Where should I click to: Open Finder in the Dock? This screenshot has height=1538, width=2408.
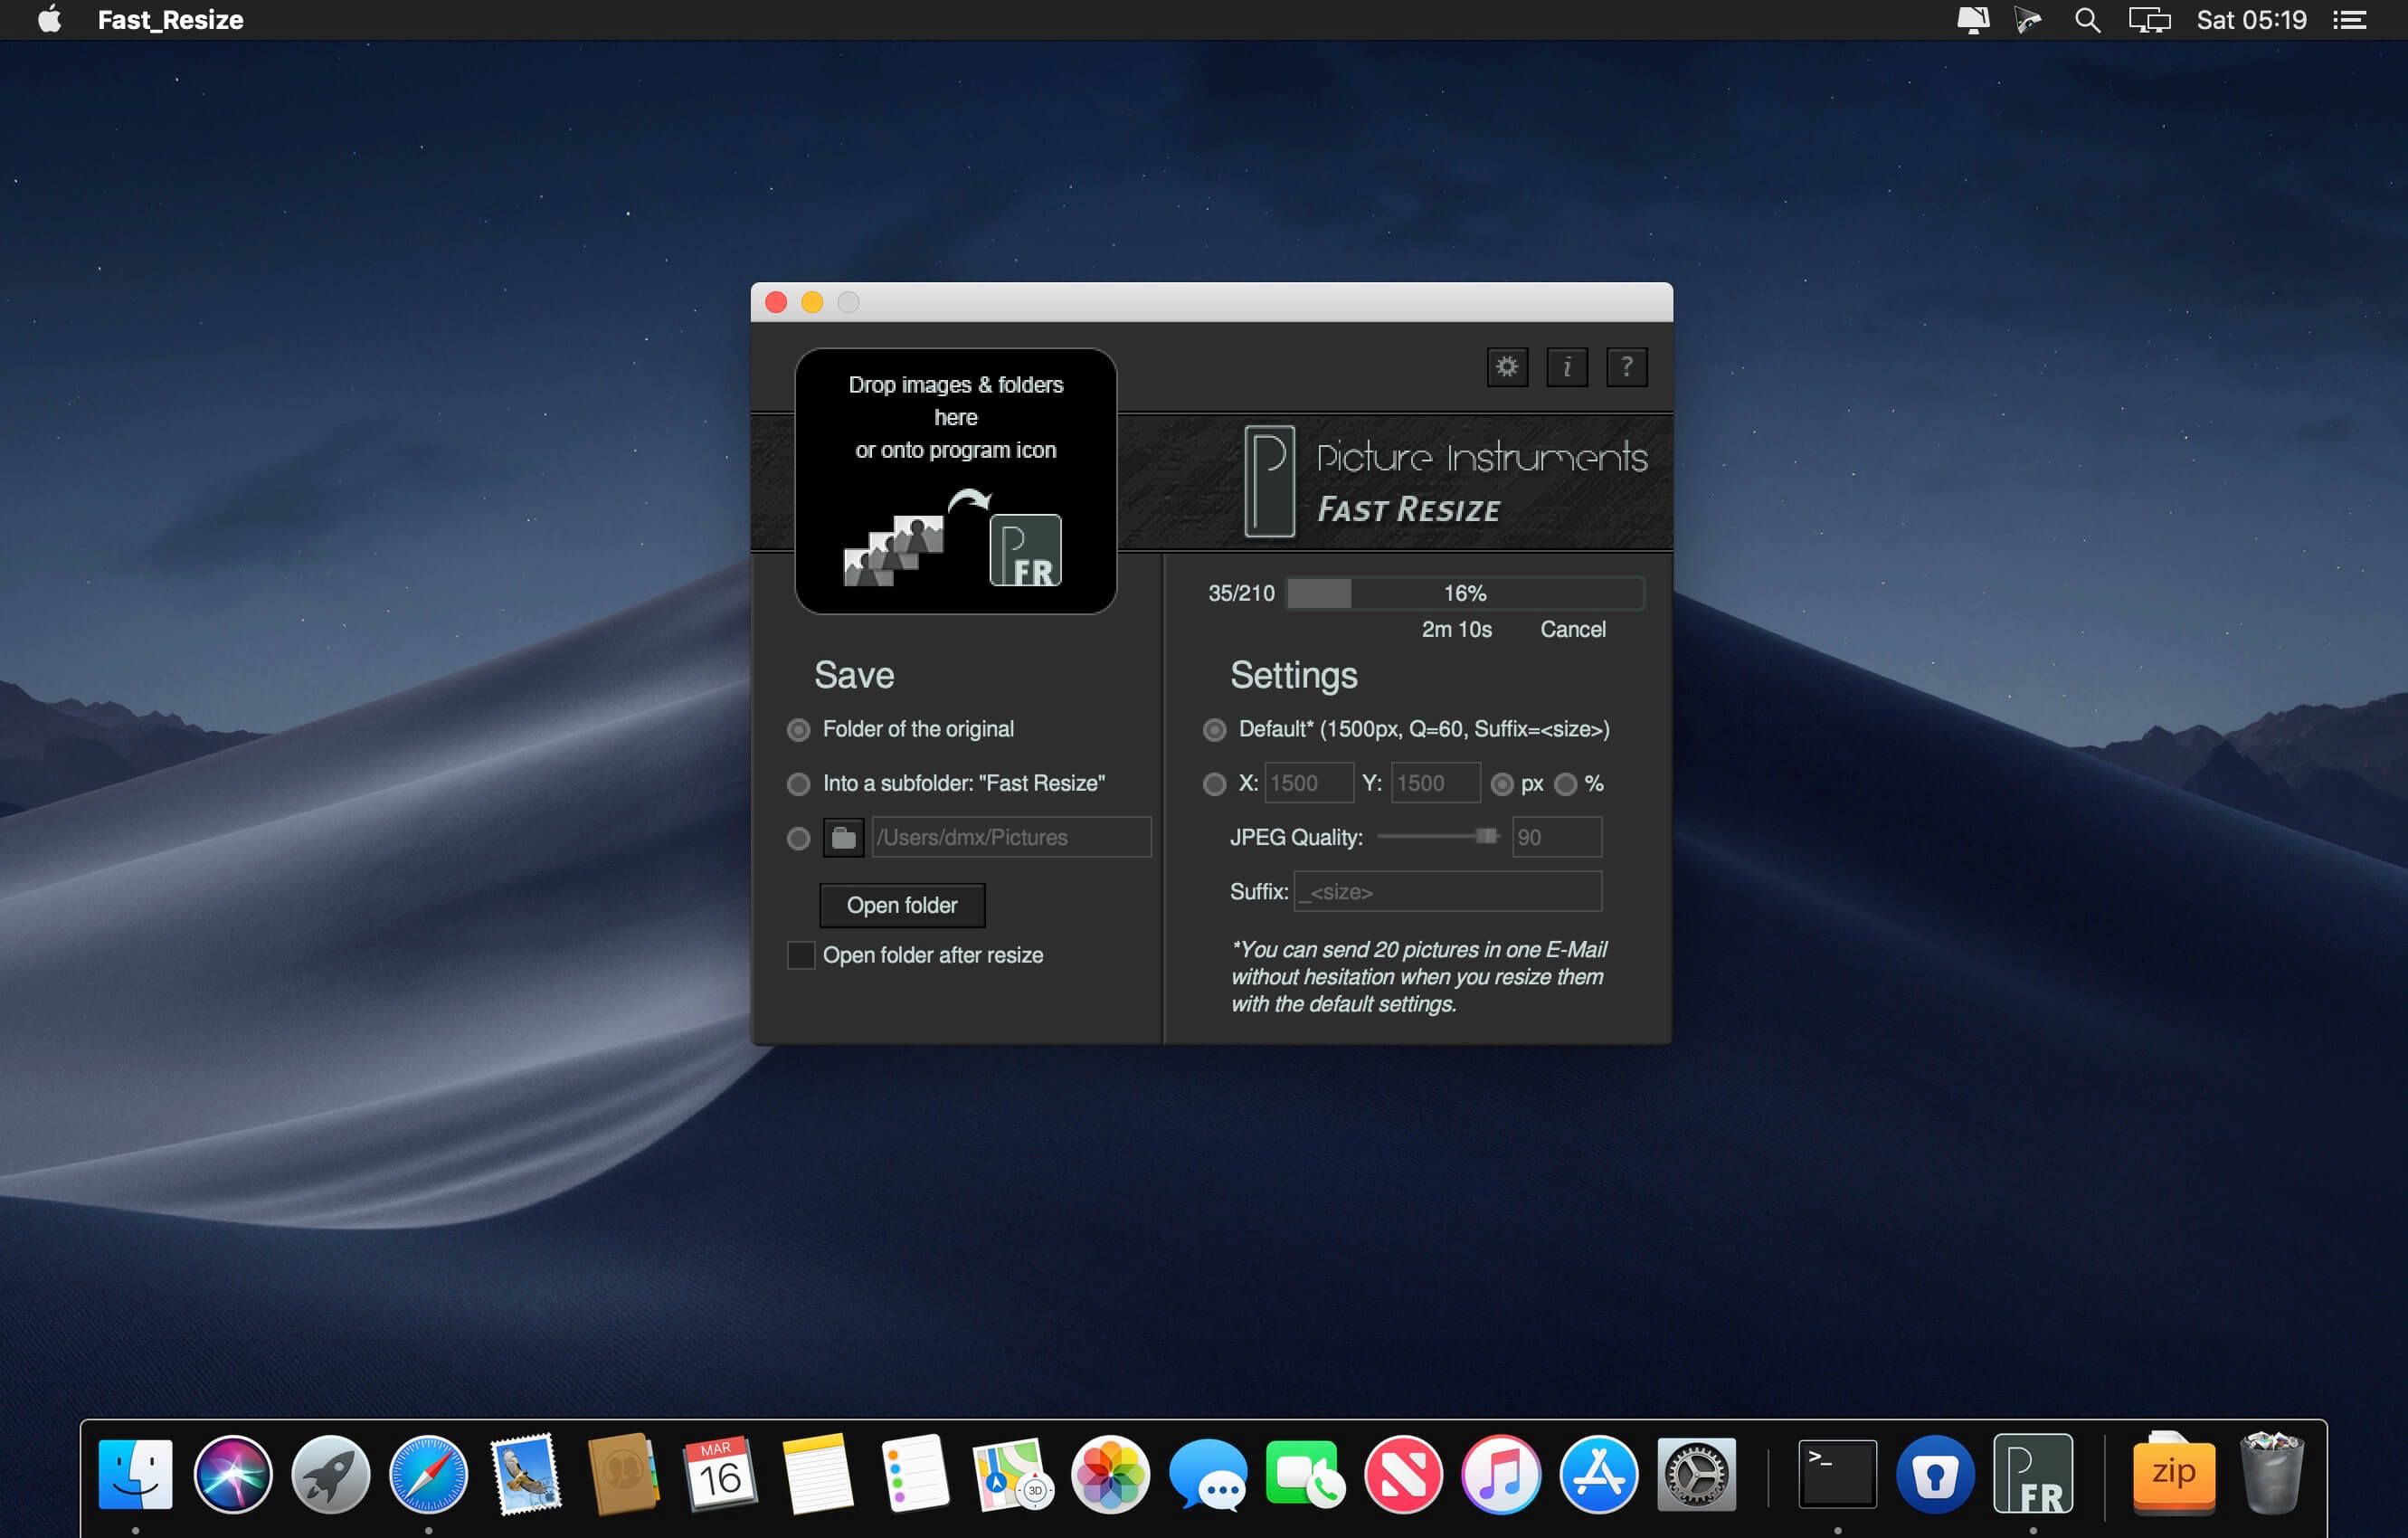click(136, 1473)
